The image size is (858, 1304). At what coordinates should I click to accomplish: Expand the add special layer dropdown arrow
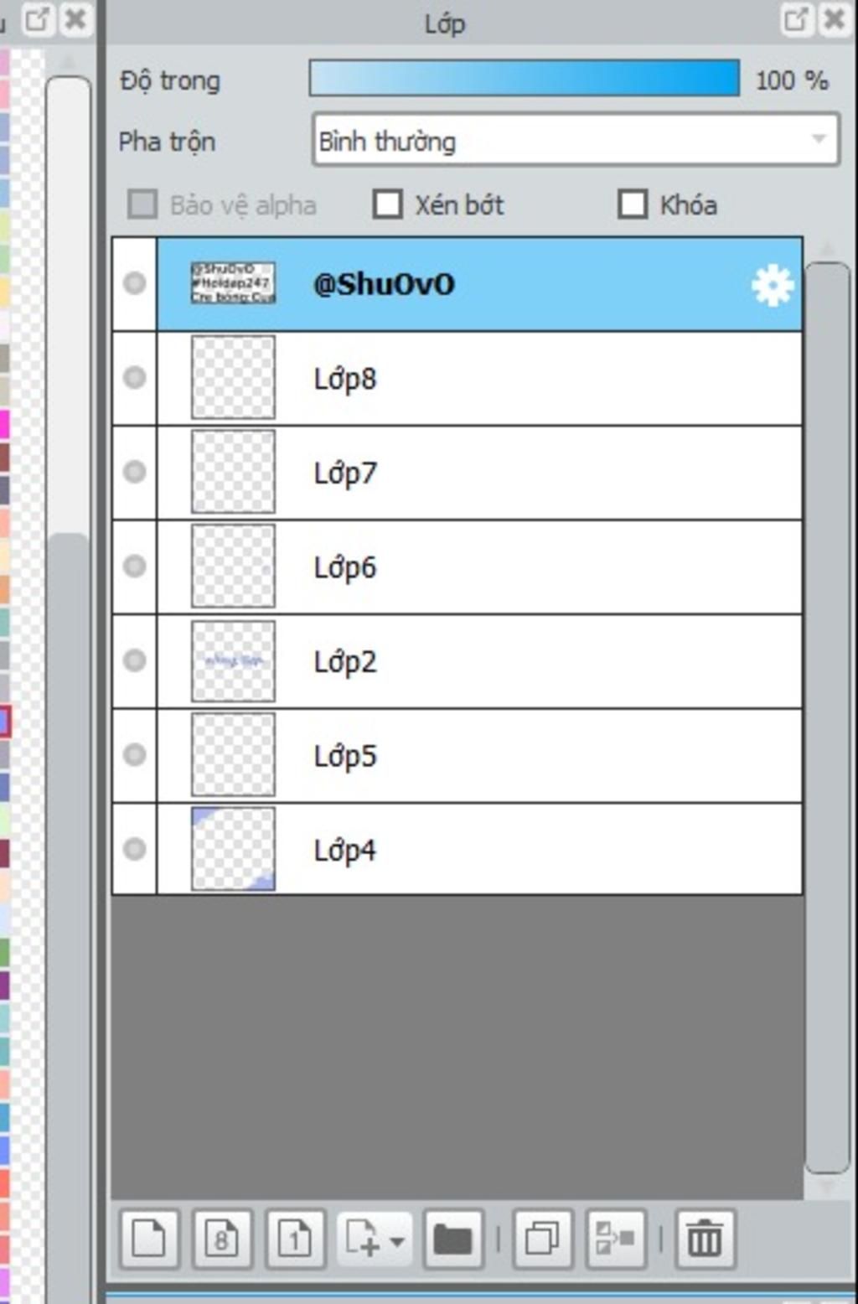click(397, 1239)
